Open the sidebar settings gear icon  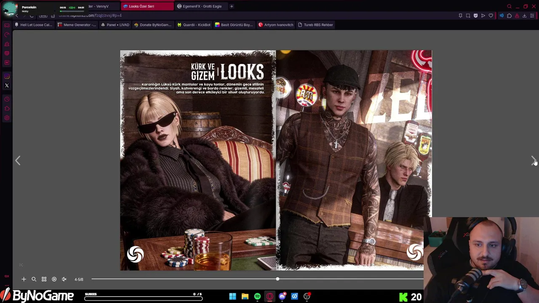point(7,118)
